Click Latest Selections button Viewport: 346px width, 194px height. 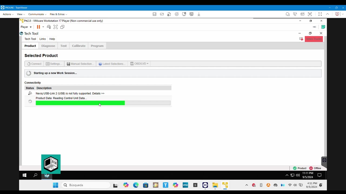click(x=112, y=64)
